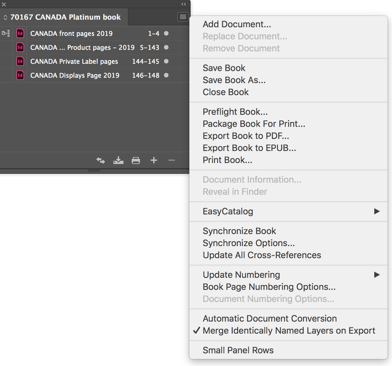392x366 pixels.
Task: Click the style source indicator beside CANADA front pages
Action: (5, 33)
